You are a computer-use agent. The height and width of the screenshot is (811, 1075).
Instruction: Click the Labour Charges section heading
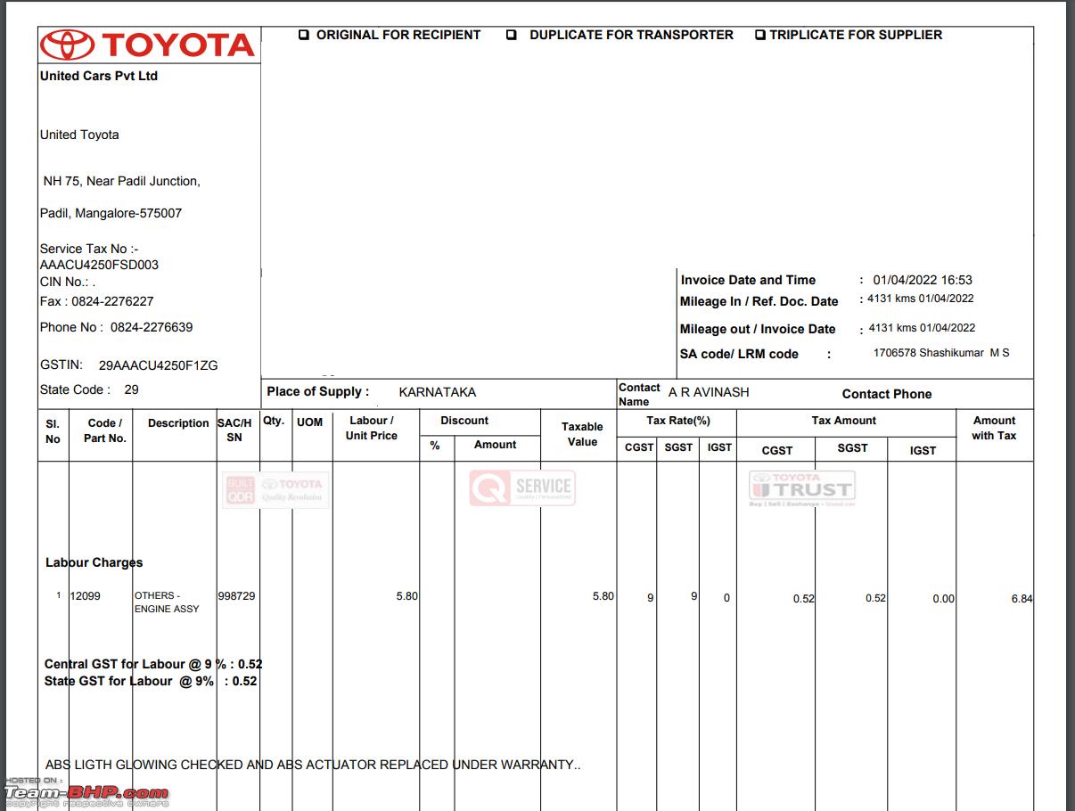94,562
